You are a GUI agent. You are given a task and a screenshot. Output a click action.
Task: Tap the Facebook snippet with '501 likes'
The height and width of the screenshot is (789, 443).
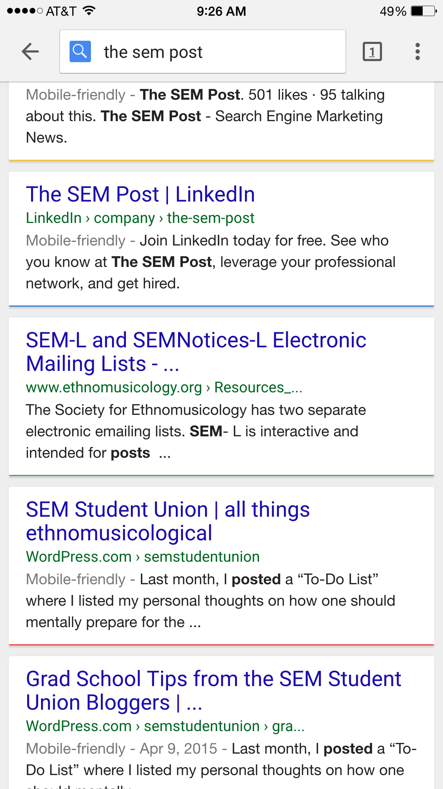point(205,116)
